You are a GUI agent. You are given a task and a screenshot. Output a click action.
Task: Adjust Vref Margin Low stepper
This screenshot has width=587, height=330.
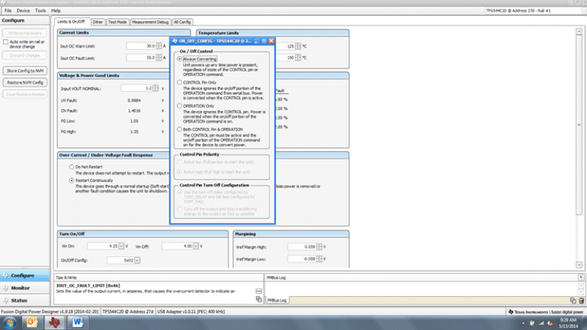coord(319,259)
